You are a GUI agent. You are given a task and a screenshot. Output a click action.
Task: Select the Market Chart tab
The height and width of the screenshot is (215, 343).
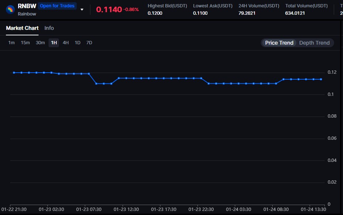click(x=22, y=28)
